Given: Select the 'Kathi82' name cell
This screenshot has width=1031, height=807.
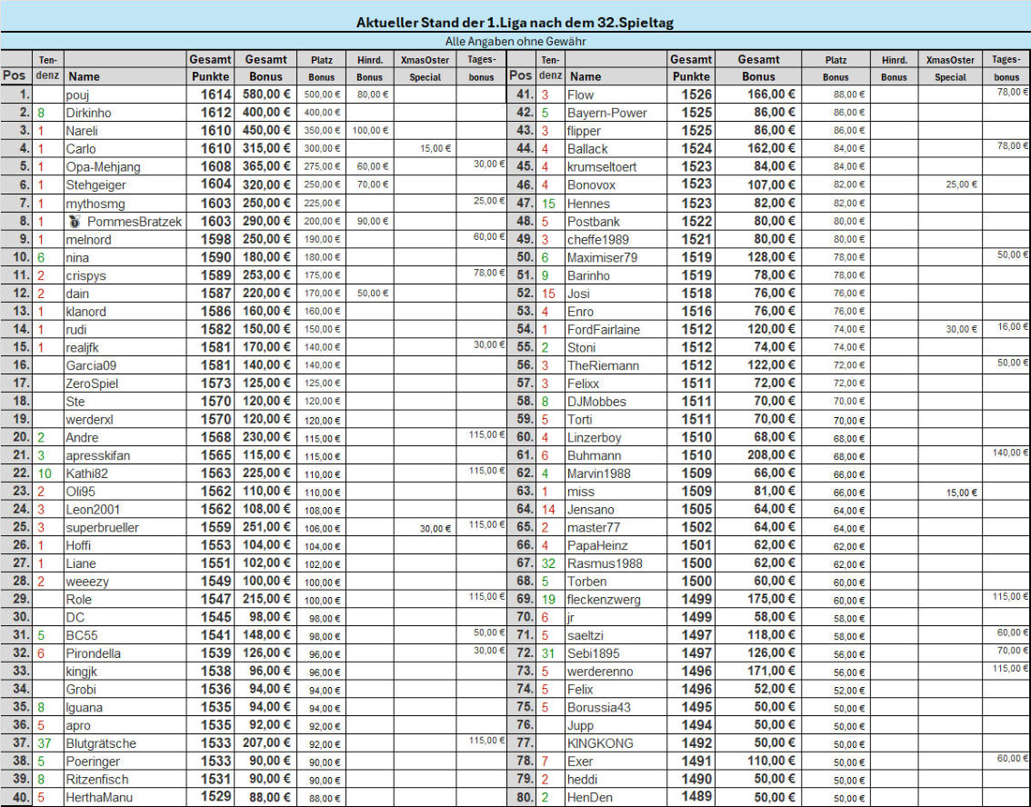Looking at the screenshot, I should click(x=125, y=473).
